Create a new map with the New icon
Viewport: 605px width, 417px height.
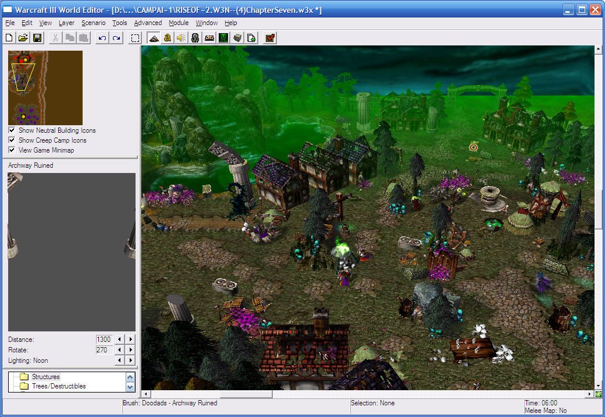(x=9, y=38)
